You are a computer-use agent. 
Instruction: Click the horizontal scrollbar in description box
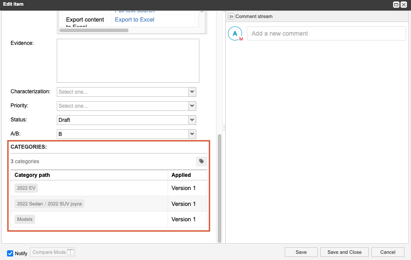(x=94, y=30)
